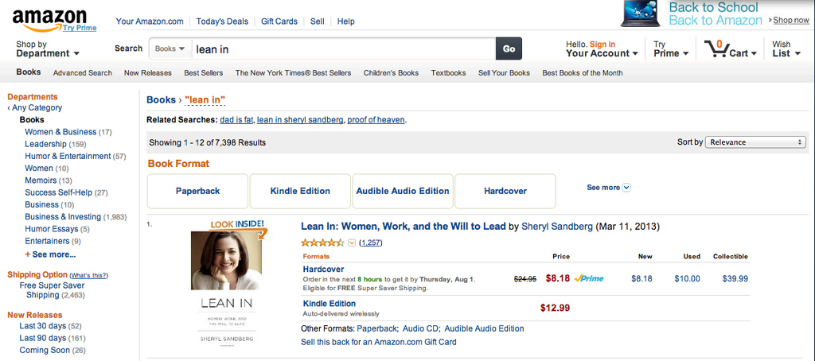
Task: Open author Sheryl Sandberg link
Action: click(556, 227)
